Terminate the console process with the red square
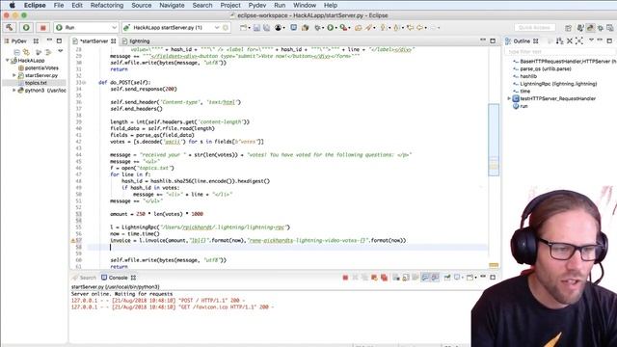This screenshot has height=347, width=617. [x=345, y=278]
